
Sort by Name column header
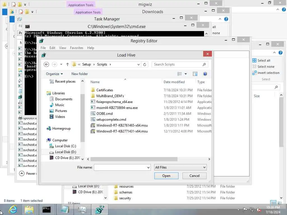point(95,82)
